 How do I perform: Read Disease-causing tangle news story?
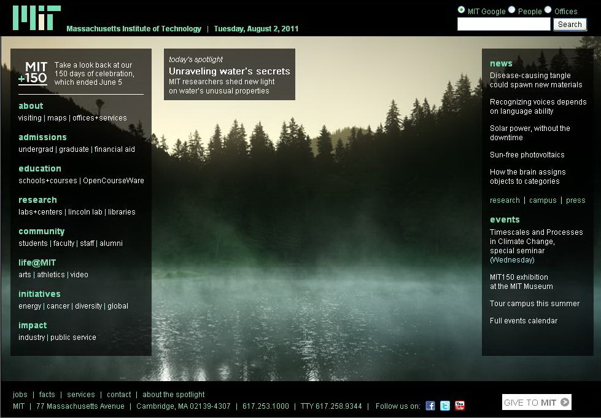(536, 81)
